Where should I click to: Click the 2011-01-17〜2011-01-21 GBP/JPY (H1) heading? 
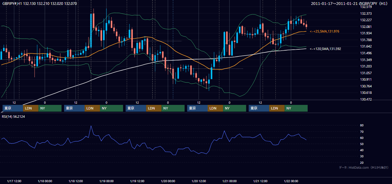click(x=350, y=3)
